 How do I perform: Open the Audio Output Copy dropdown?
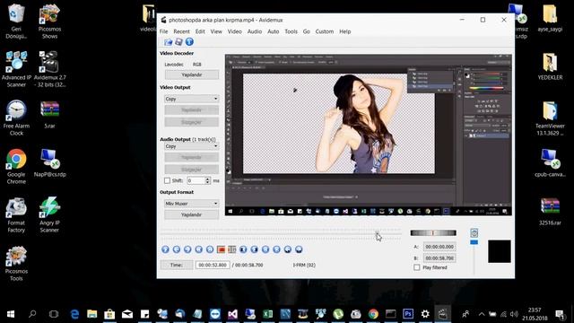tap(191, 146)
